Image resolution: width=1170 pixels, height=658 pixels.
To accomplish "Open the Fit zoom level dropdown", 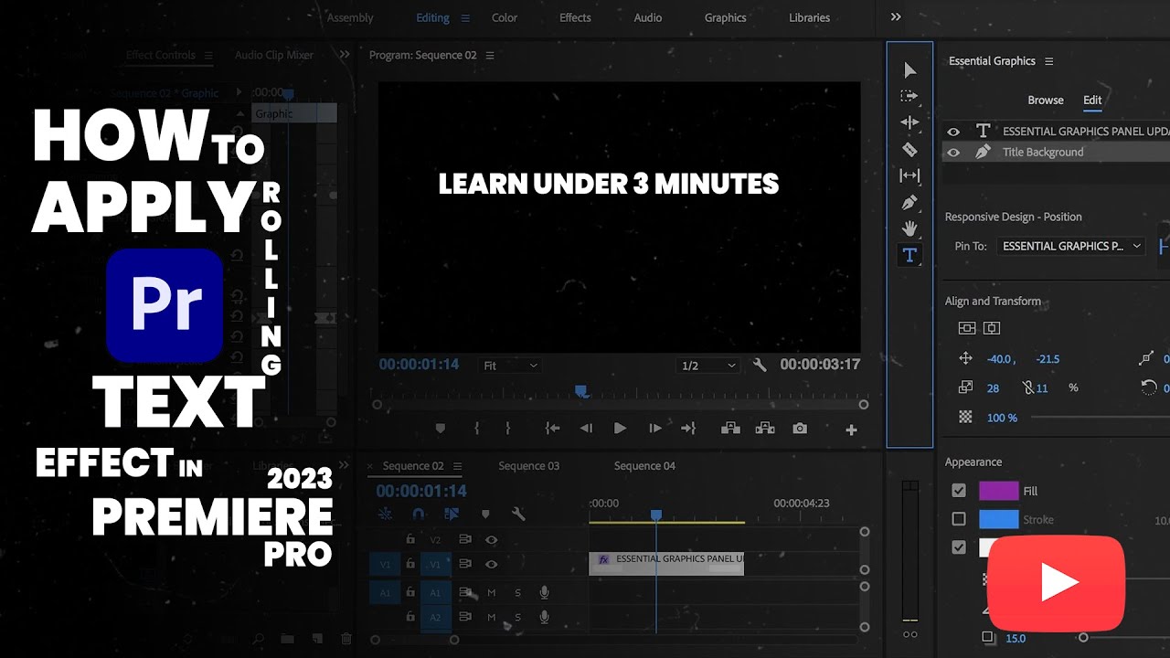I will click(510, 366).
